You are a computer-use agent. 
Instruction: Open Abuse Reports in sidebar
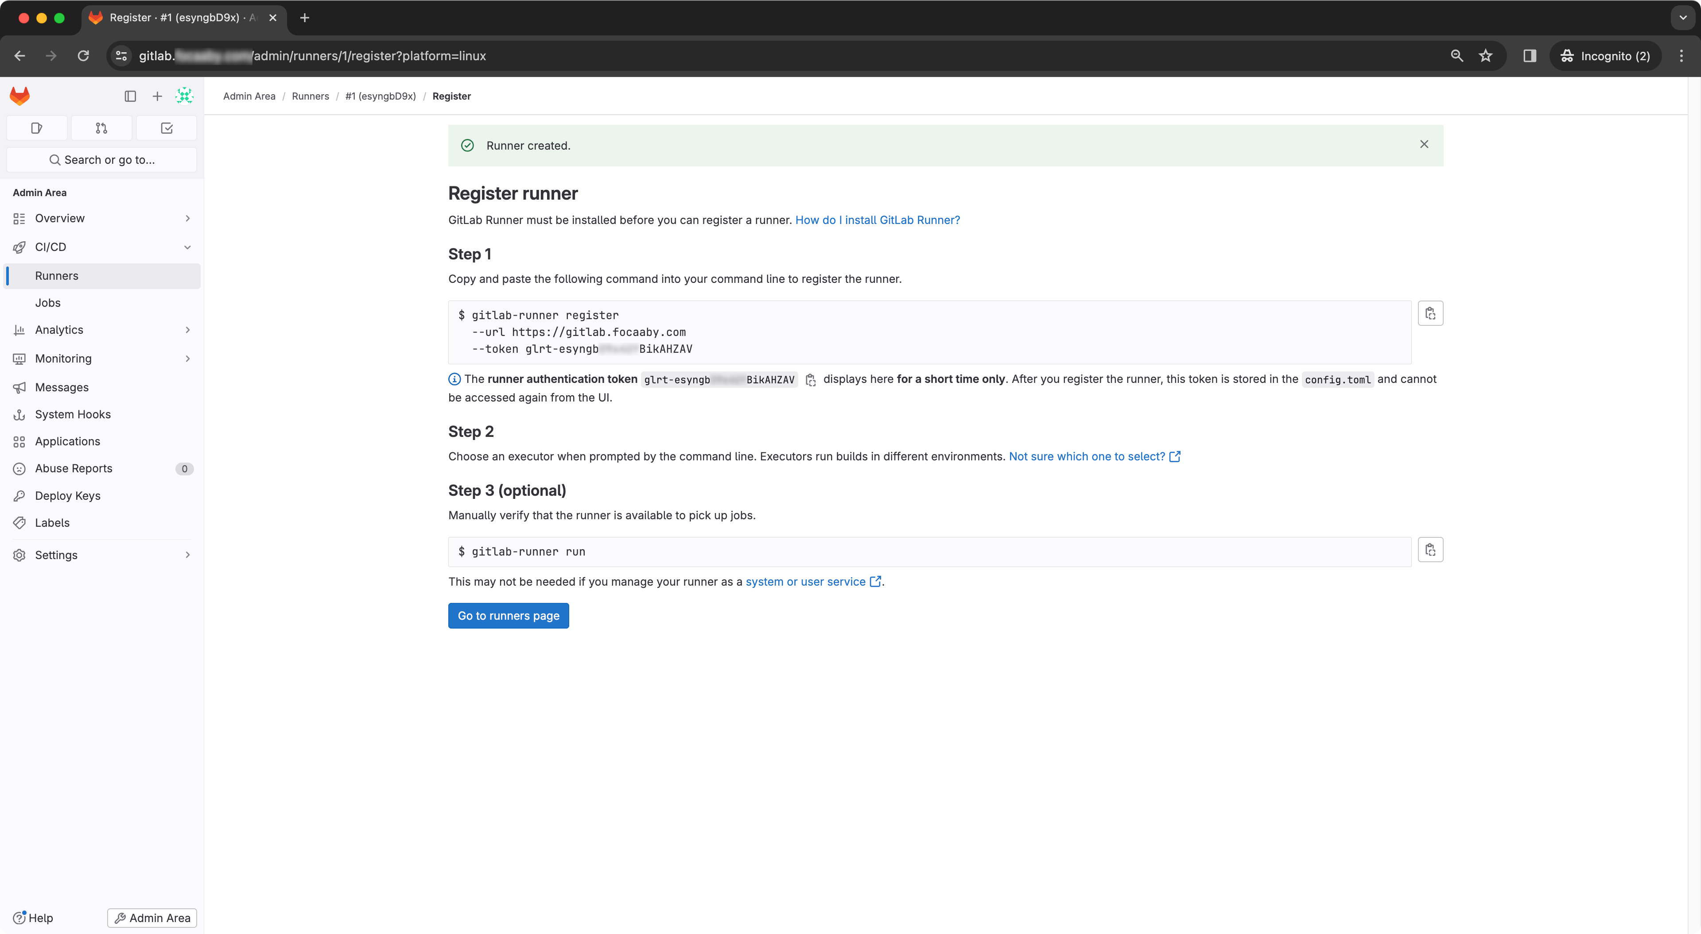click(102, 469)
